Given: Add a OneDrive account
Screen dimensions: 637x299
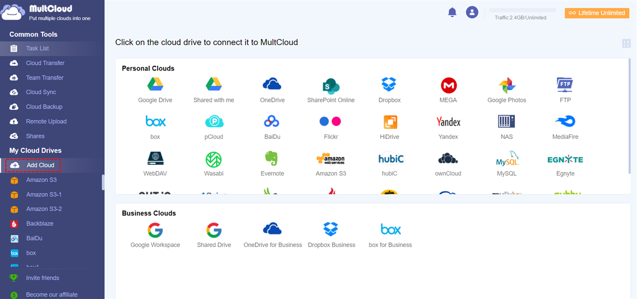Looking at the screenshot, I should point(272,90).
